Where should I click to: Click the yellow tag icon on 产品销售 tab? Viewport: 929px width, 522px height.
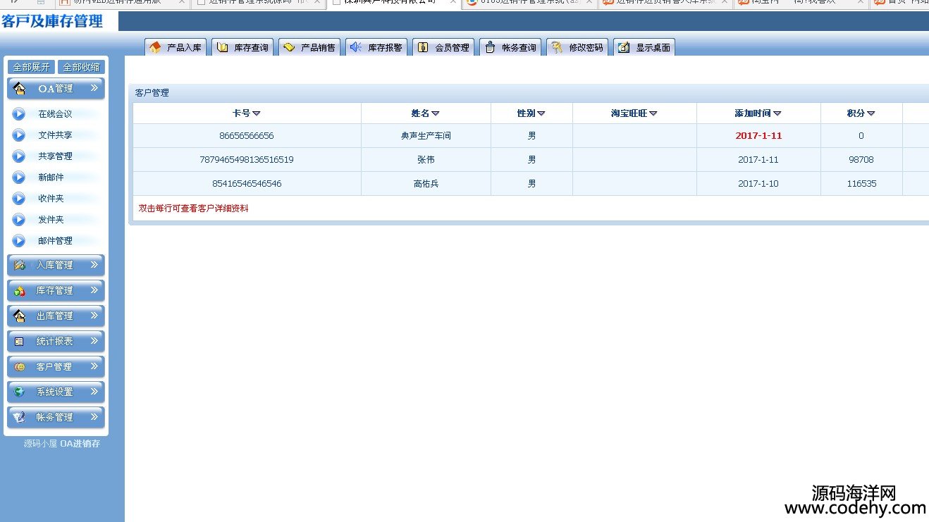click(289, 47)
